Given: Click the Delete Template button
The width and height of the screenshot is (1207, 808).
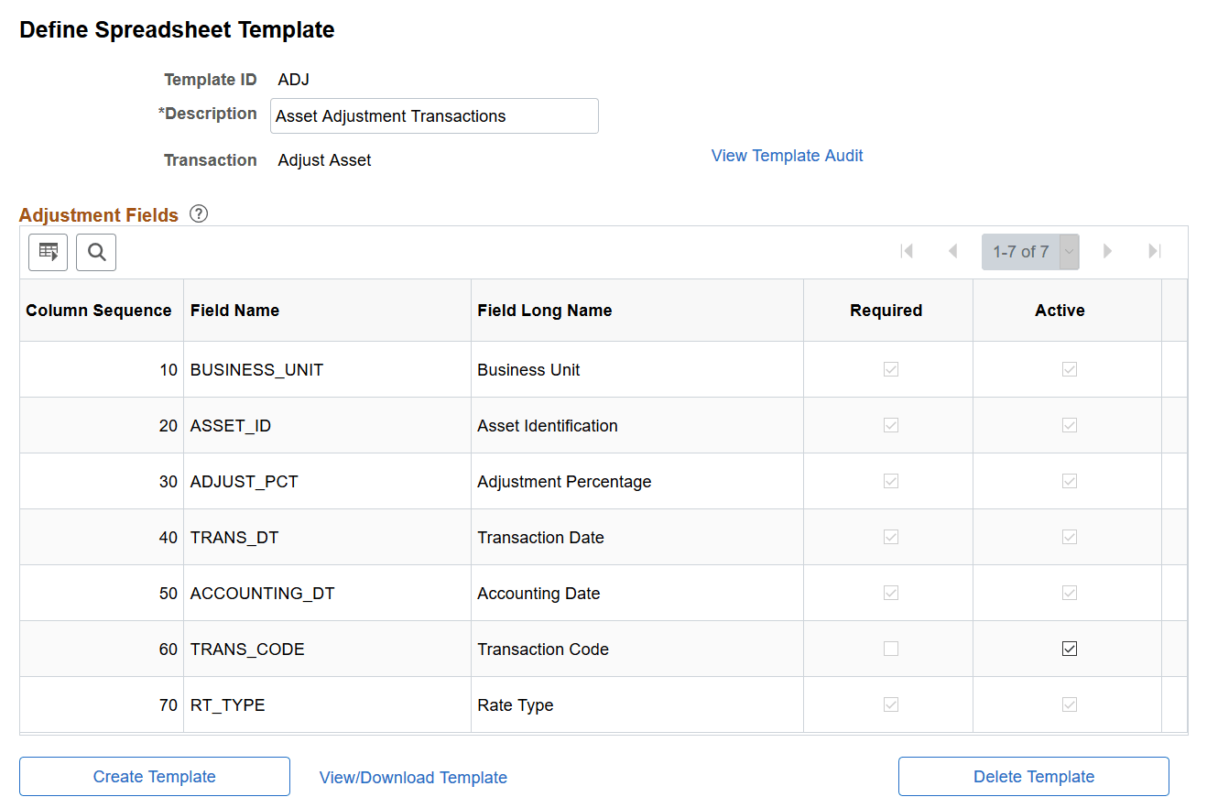Looking at the screenshot, I should [1033, 776].
